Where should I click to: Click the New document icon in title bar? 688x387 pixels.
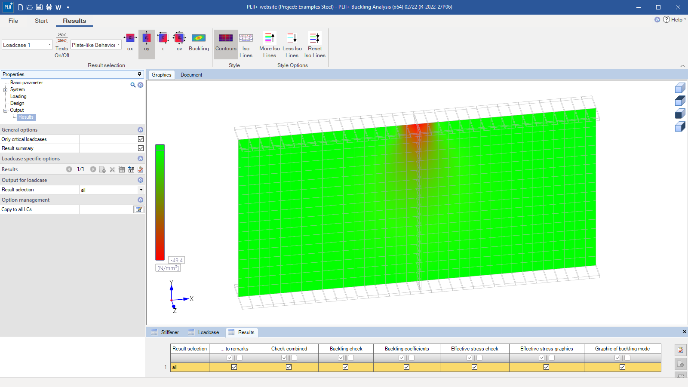[20, 7]
